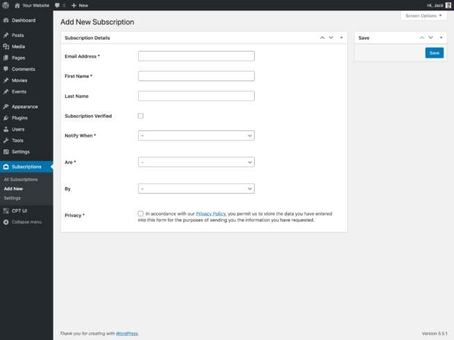Enable the Subscription Verified checkbox
The image size is (454, 340).
coord(141,116)
